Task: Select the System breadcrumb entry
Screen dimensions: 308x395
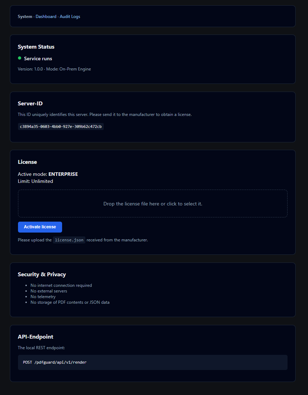Action: pos(25,16)
